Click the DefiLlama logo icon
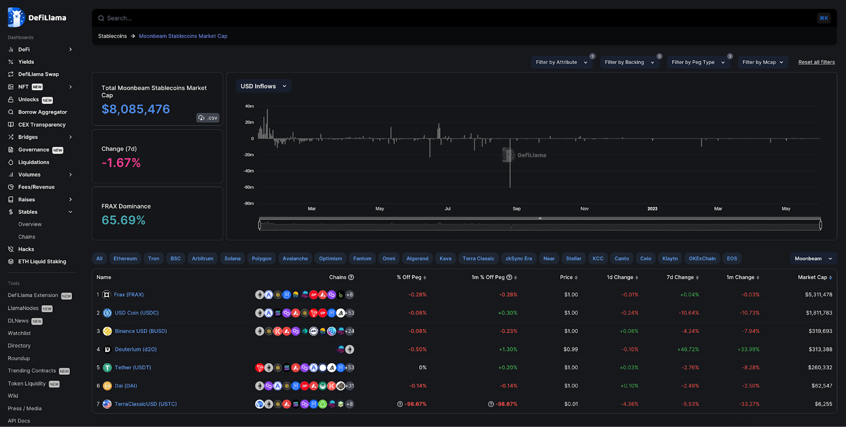 (x=16, y=17)
